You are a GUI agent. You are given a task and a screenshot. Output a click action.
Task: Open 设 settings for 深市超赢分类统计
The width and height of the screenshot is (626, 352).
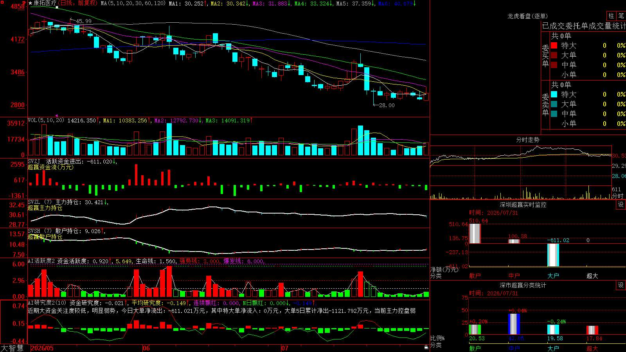621,285
